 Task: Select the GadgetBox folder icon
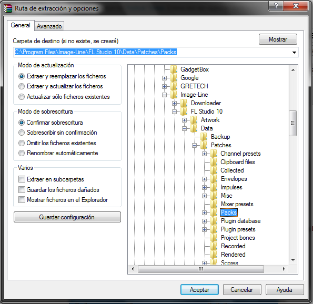[x=174, y=69]
